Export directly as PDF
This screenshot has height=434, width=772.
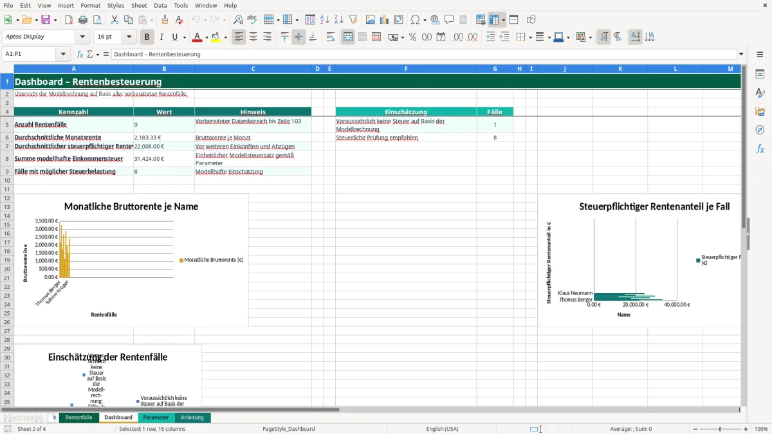click(69, 20)
